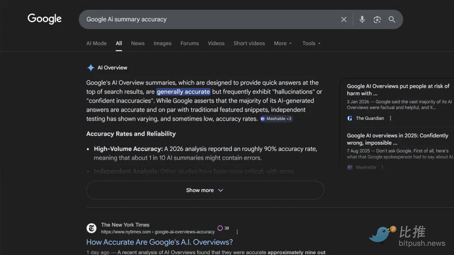Click into the search text field
The image size is (454, 255).
[x=208, y=19]
